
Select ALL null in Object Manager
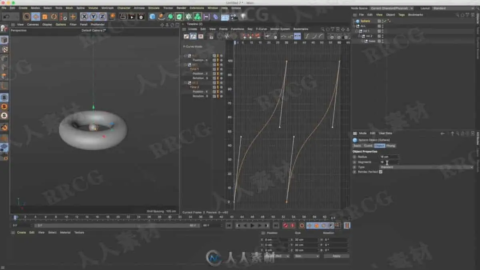click(363, 26)
